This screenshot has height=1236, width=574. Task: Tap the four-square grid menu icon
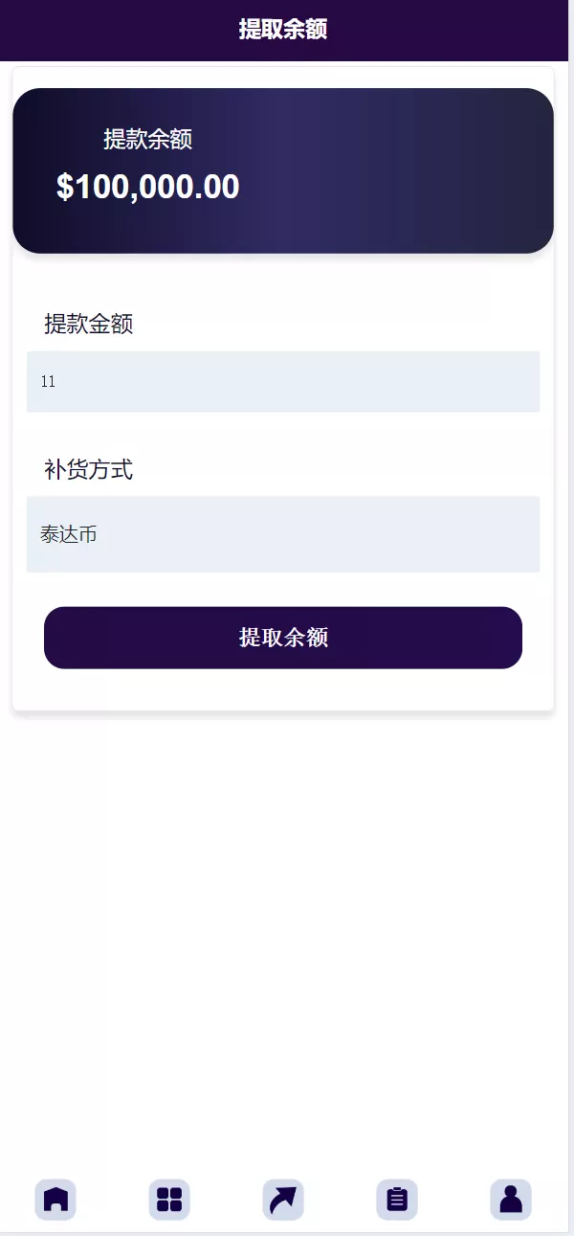tap(169, 1200)
